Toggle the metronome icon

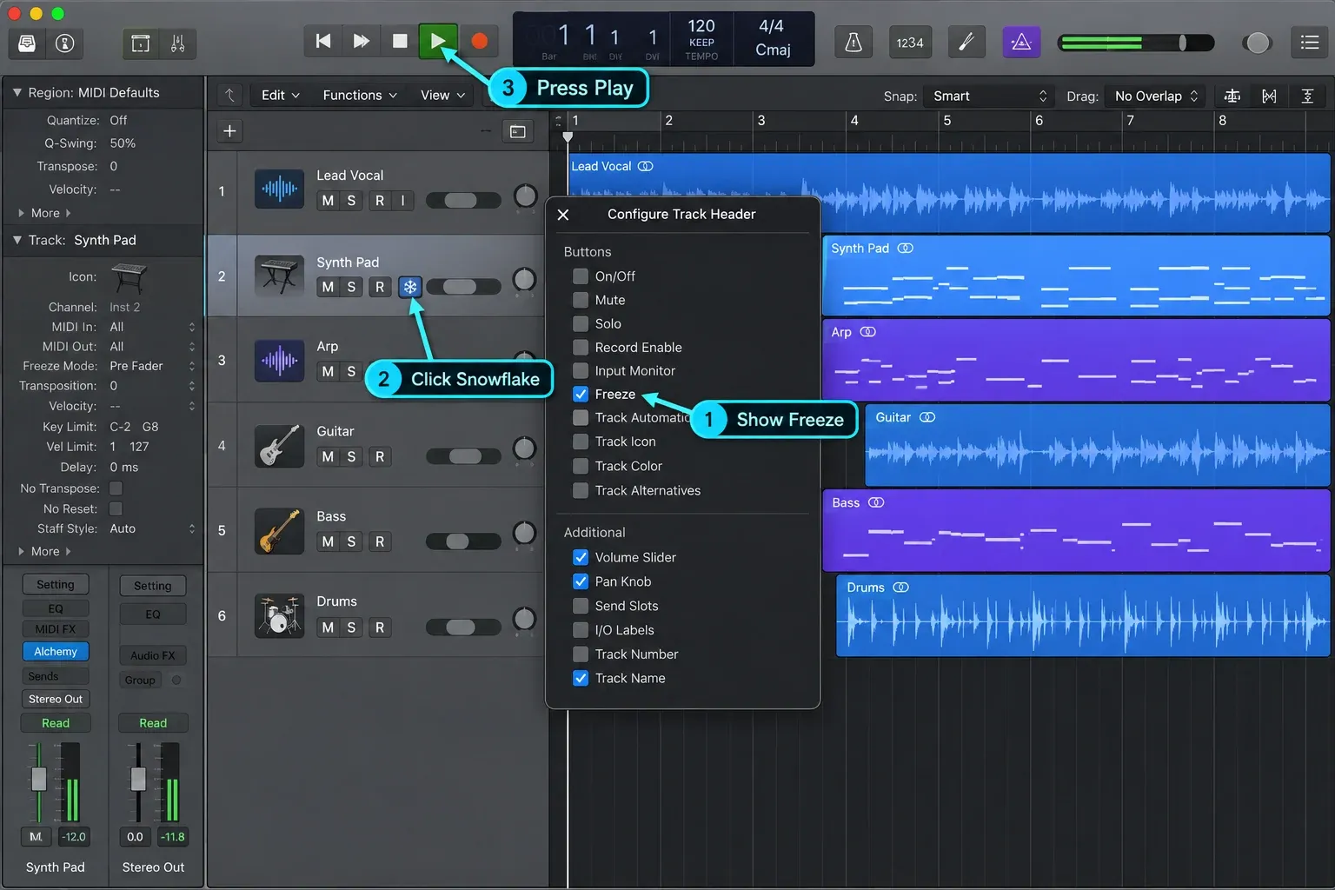pos(853,43)
